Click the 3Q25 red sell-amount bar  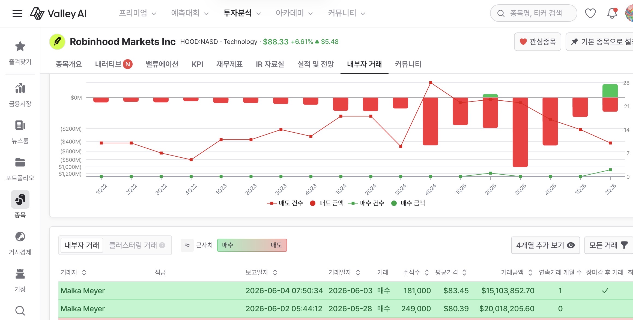[x=520, y=132]
